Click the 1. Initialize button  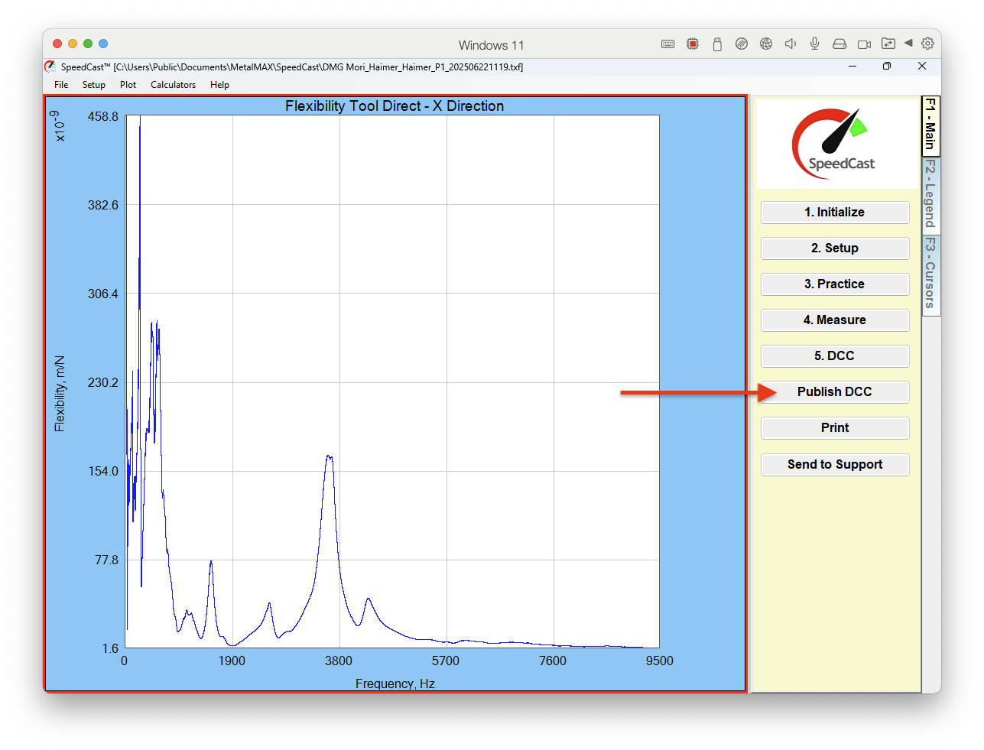(x=835, y=213)
